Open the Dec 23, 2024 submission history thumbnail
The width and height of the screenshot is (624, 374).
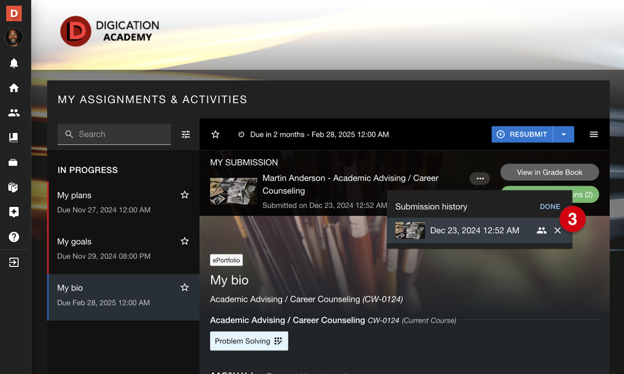410,231
